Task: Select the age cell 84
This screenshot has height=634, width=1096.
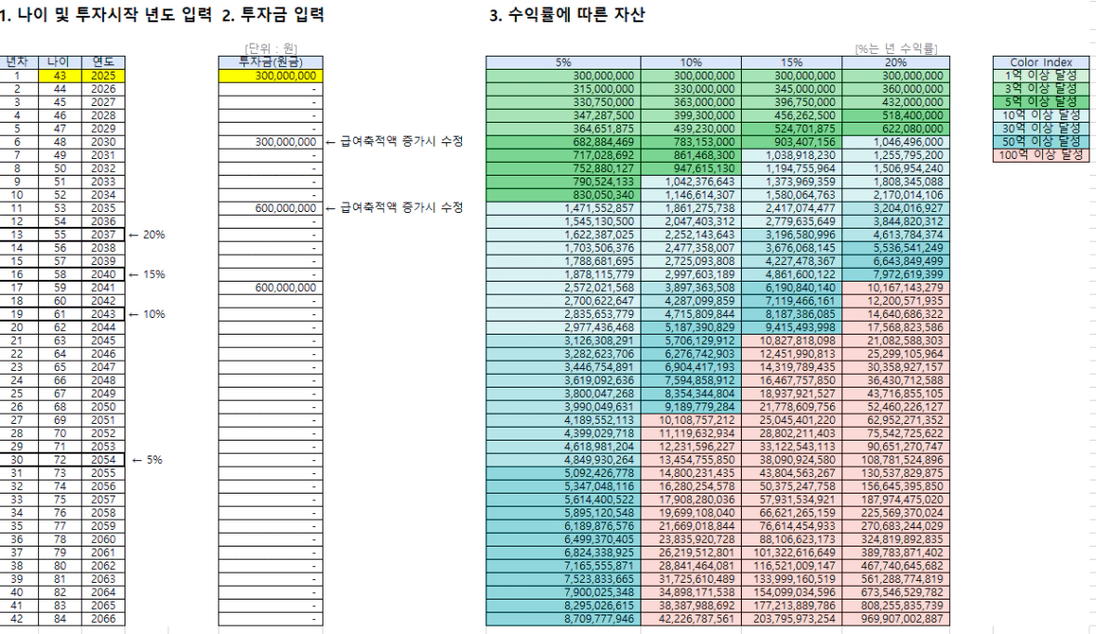Action: [x=59, y=618]
